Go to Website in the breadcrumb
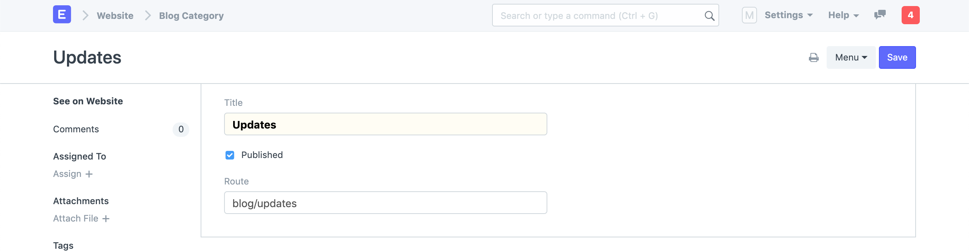Viewport: 969px width, 251px height. click(x=115, y=15)
